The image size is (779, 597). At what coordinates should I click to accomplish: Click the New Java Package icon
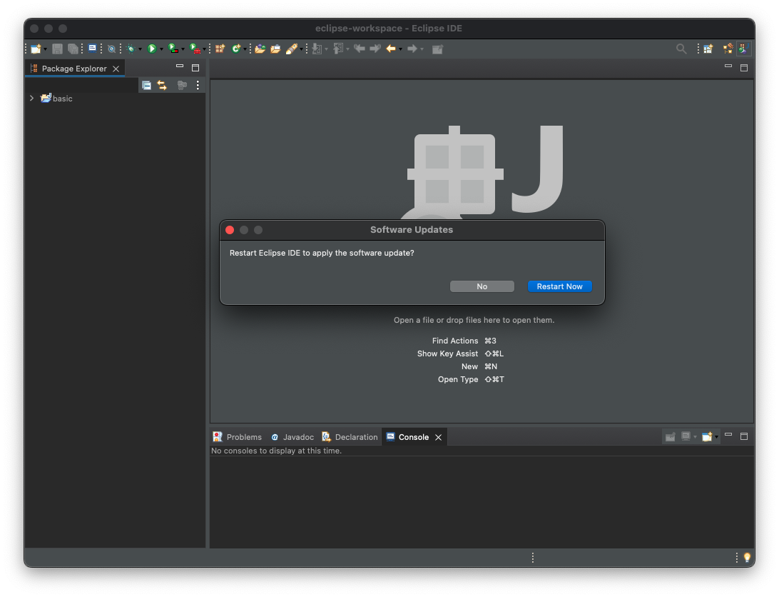coord(220,49)
